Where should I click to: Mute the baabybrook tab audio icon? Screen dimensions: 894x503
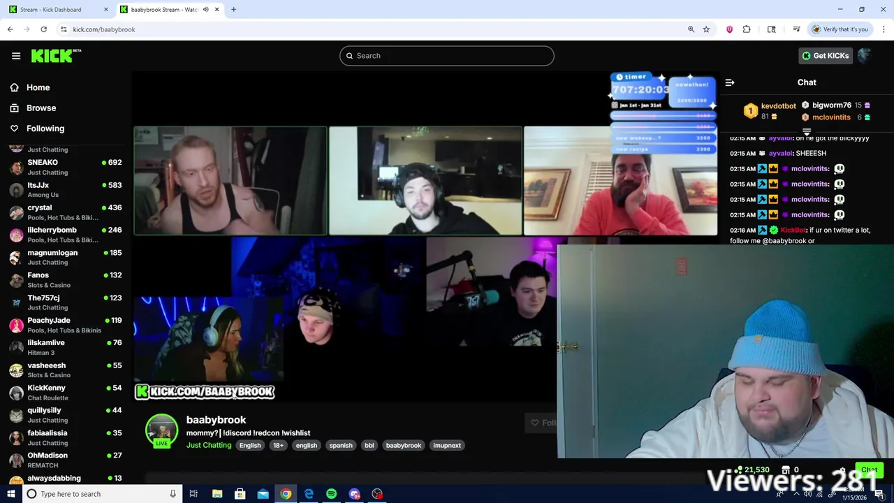point(205,9)
